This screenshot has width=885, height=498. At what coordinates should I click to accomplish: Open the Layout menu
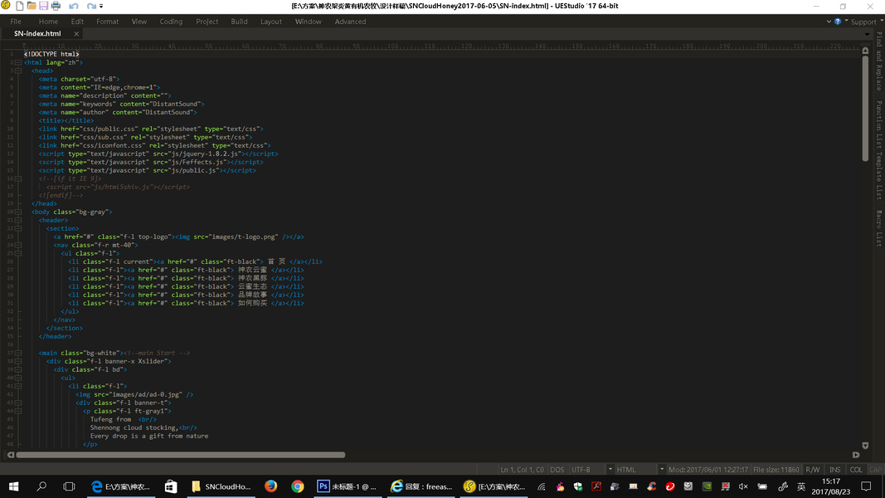point(271,22)
